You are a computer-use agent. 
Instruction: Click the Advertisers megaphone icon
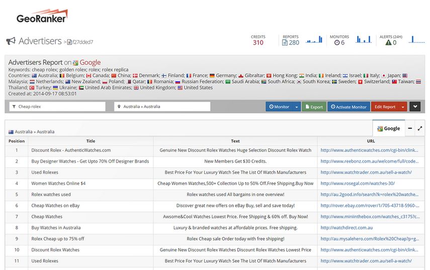click(11, 41)
